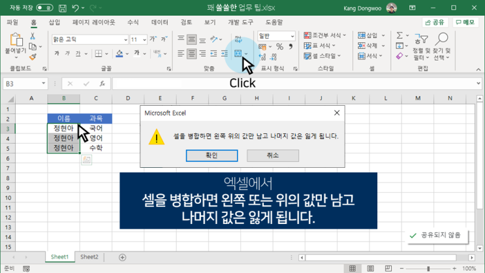The width and height of the screenshot is (485, 273).
Task: Click the Align Right icon
Action: pos(202,54)
